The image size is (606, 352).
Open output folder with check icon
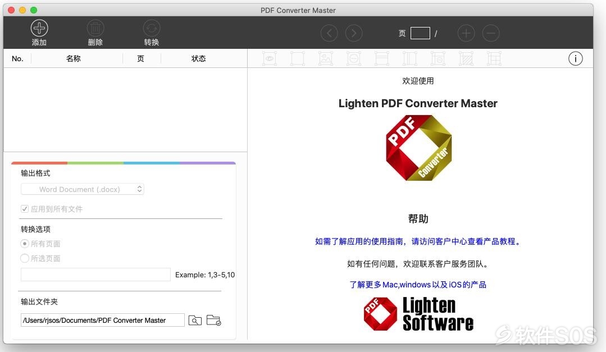click(214, 320)
